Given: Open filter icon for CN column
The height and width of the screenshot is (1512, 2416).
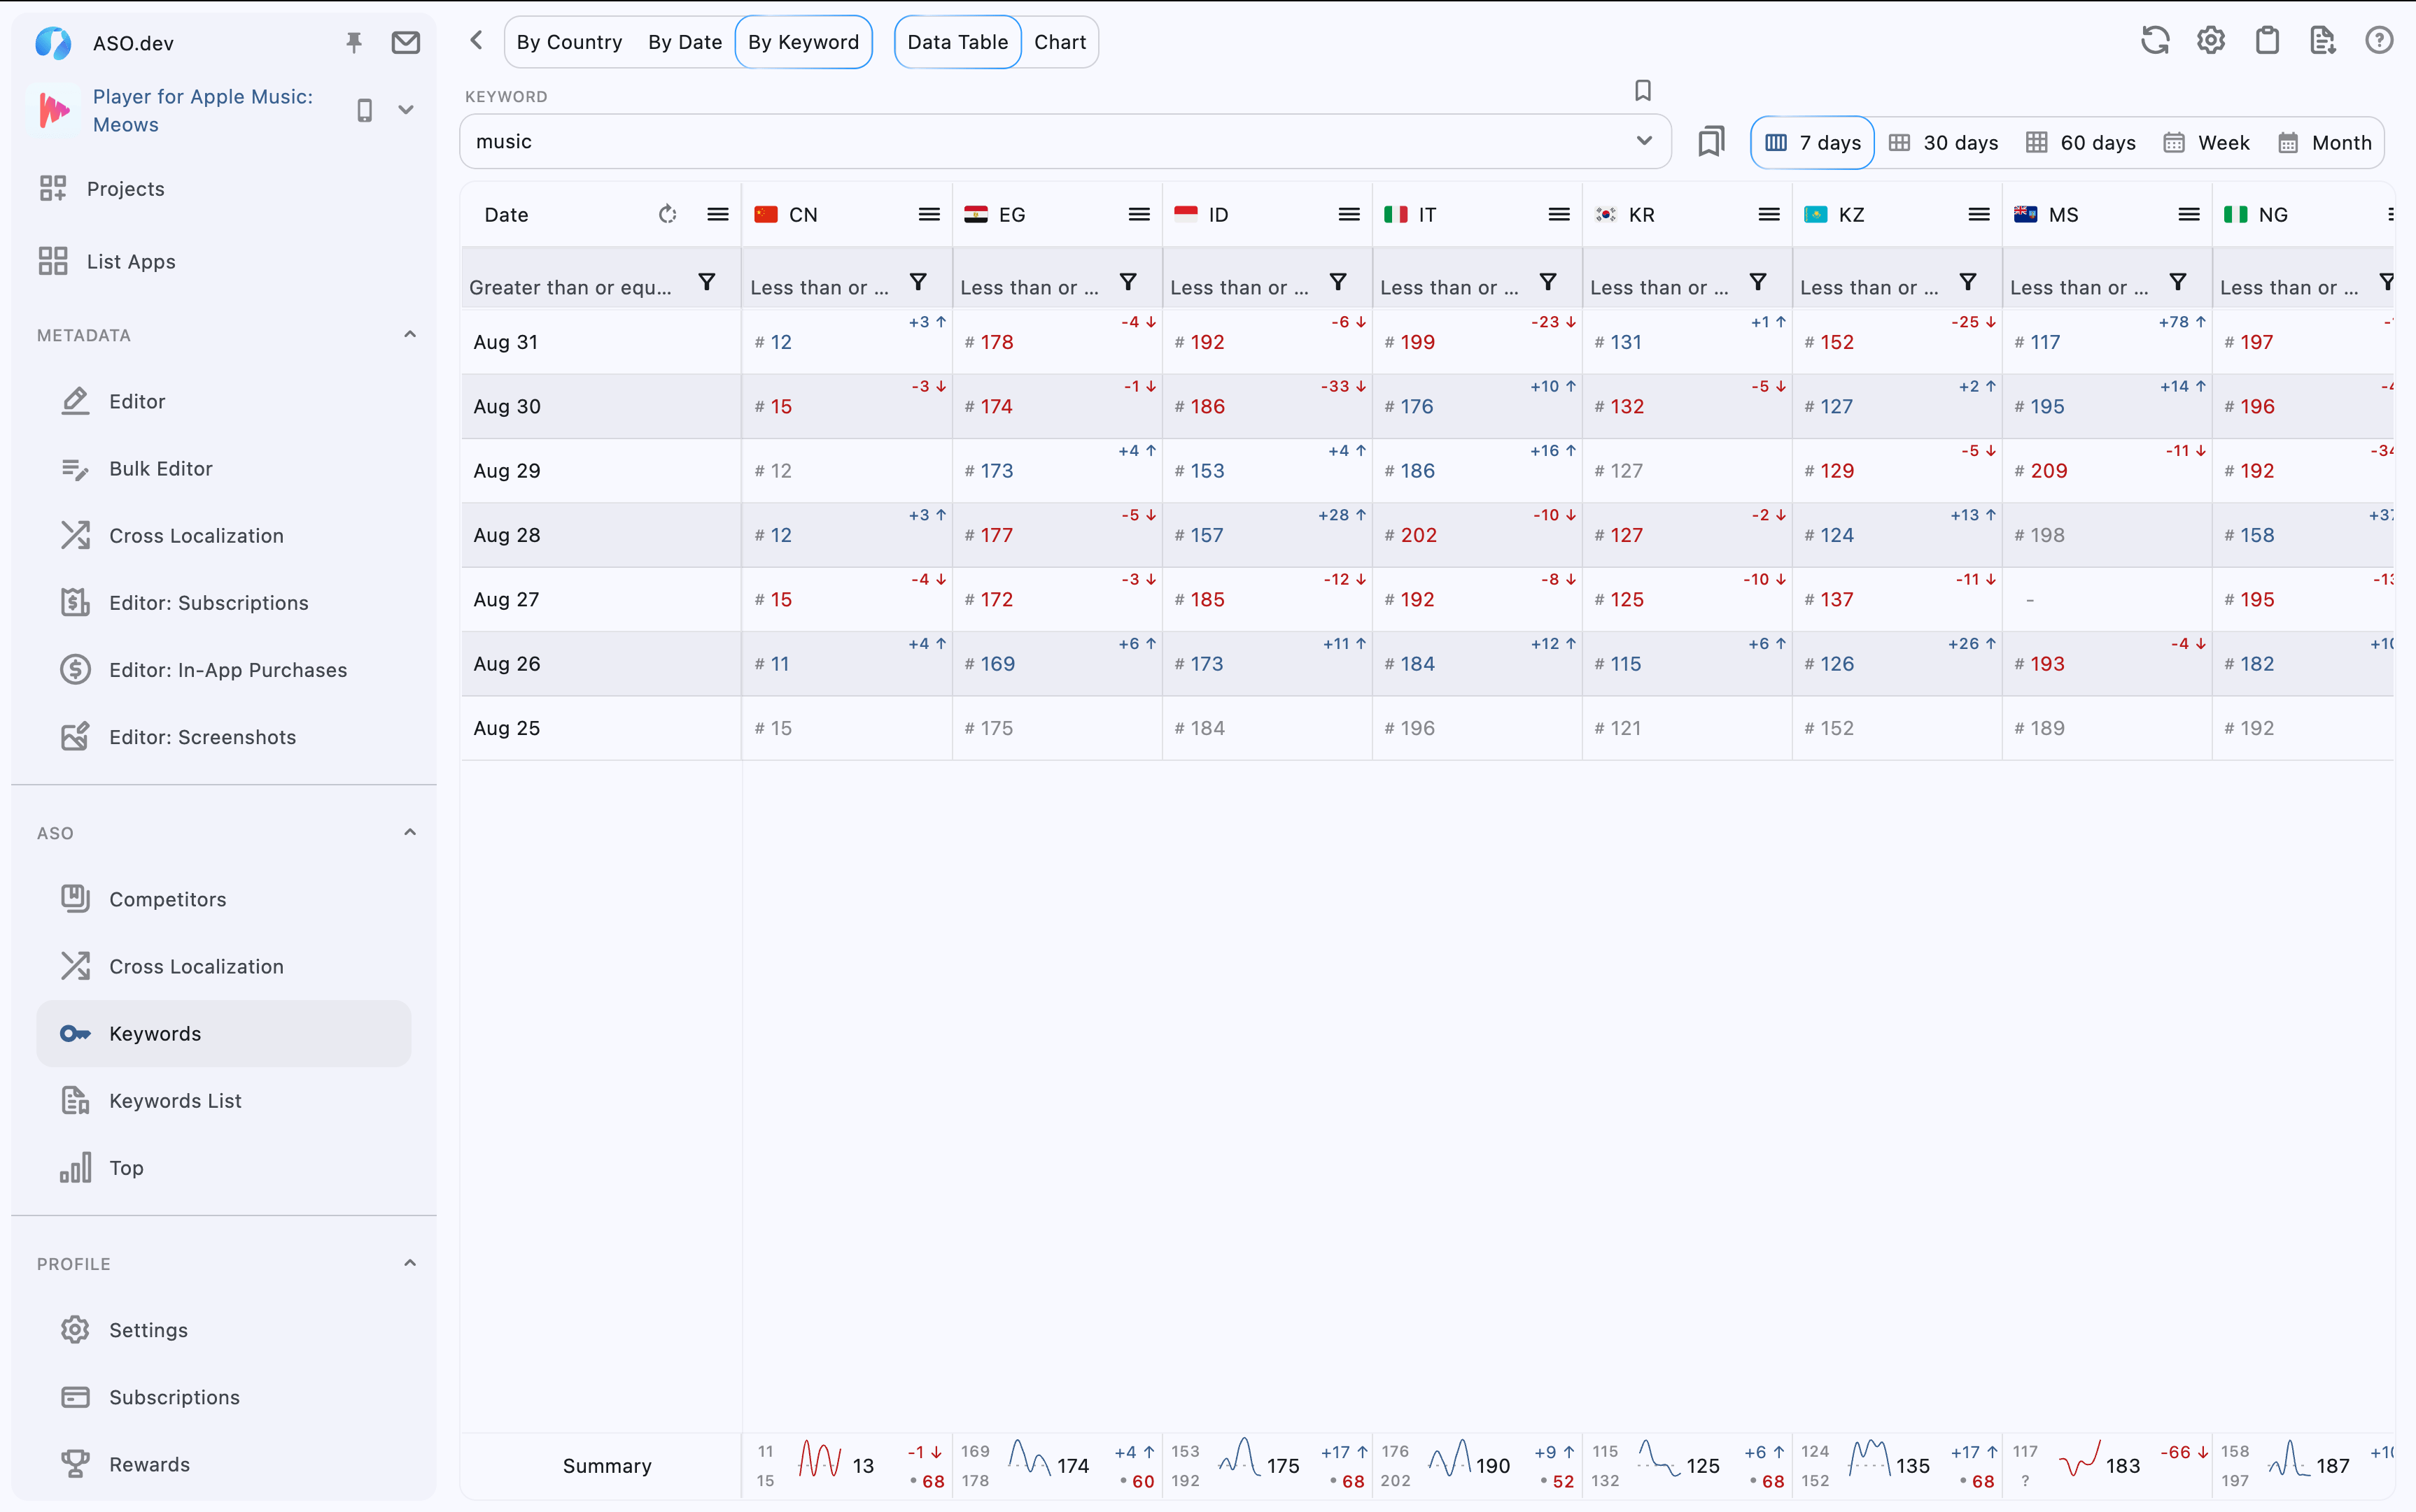Looking at the screenshot, I should (918, 283).
